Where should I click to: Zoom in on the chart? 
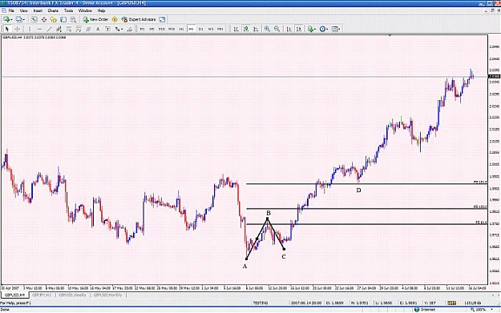point(267,29)
